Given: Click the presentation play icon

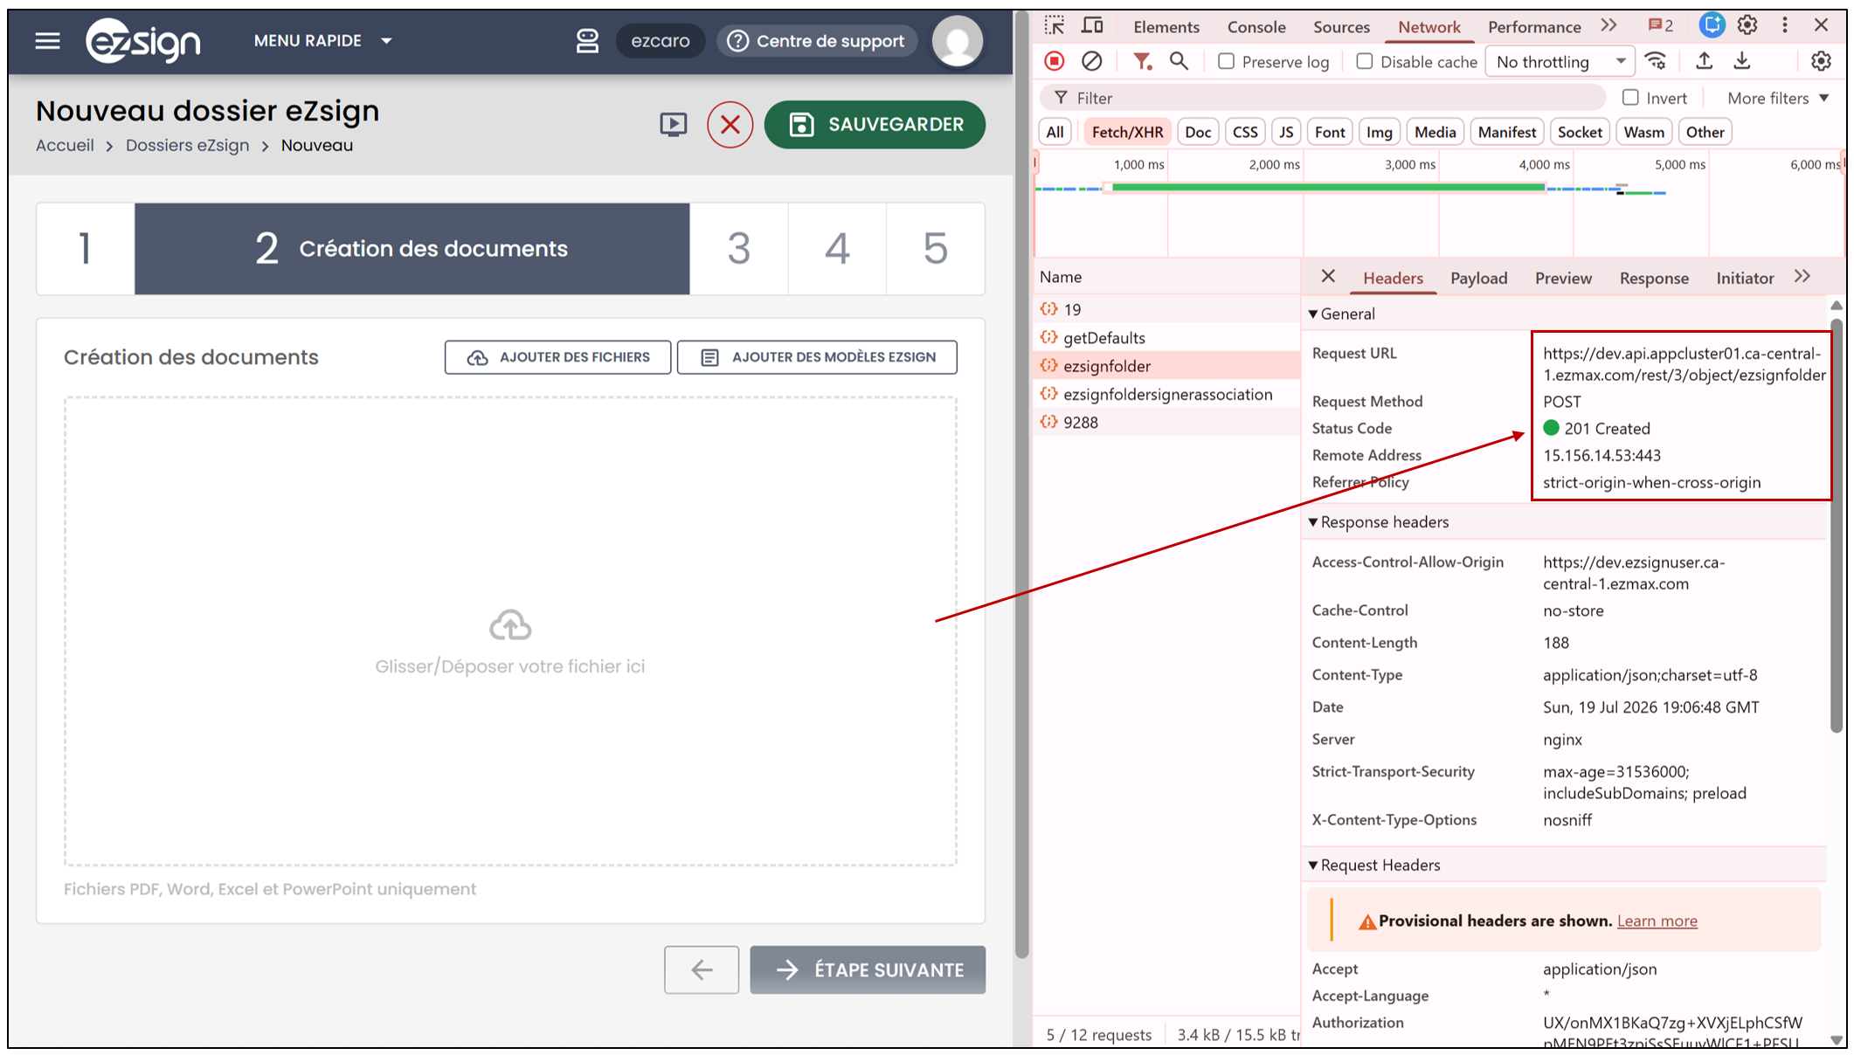Looking at the screenshot, I should click(x=673, y=125).
